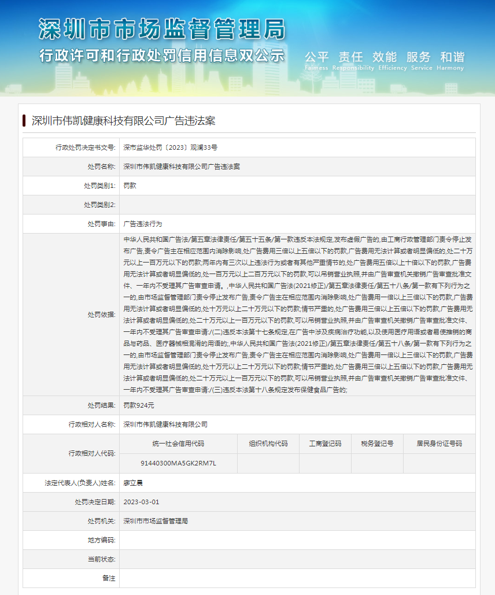Click the 处罚决定日期 label
Viewport: 495px width, 595px height.
click(95, 502)
